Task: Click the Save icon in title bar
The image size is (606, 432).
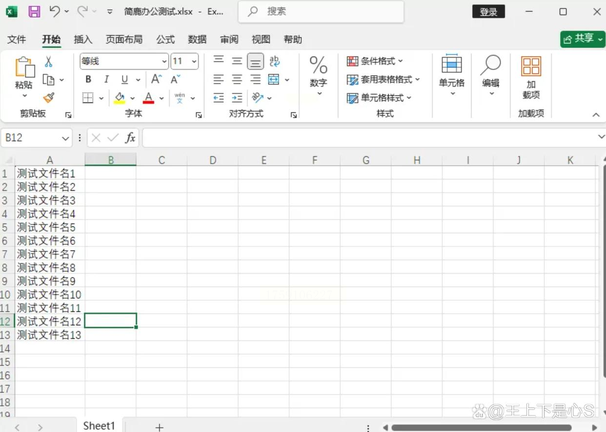Action: point(34,12)
